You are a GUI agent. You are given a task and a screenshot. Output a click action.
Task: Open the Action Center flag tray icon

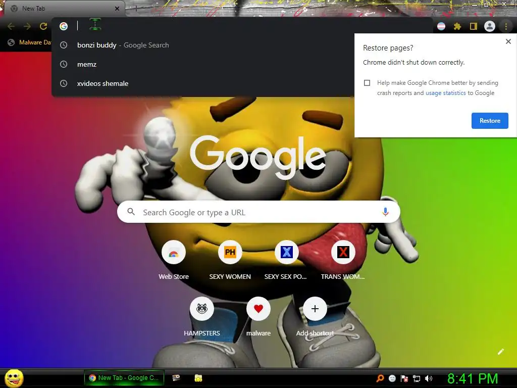[x=404, y=378]
